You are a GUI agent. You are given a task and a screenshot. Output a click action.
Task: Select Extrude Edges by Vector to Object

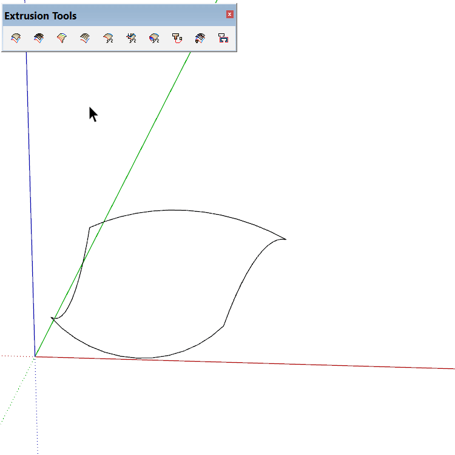coord(131,38)
